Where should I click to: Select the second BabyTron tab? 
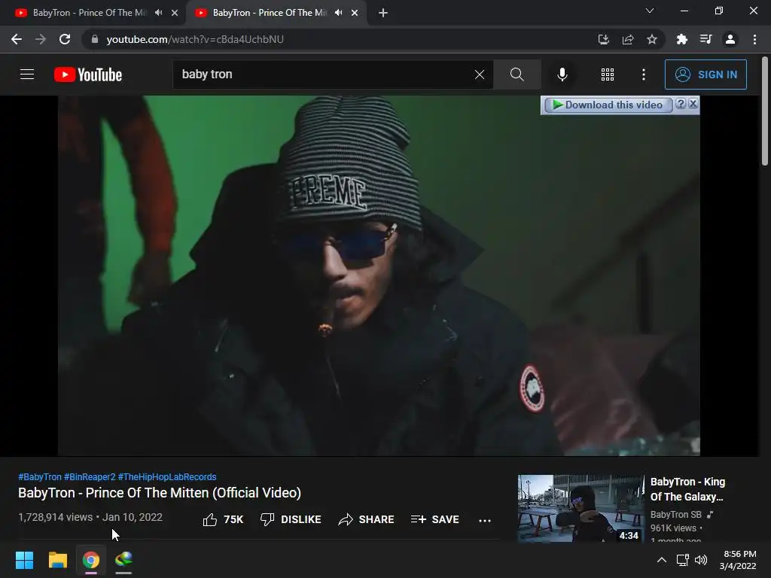click(268, 13)
